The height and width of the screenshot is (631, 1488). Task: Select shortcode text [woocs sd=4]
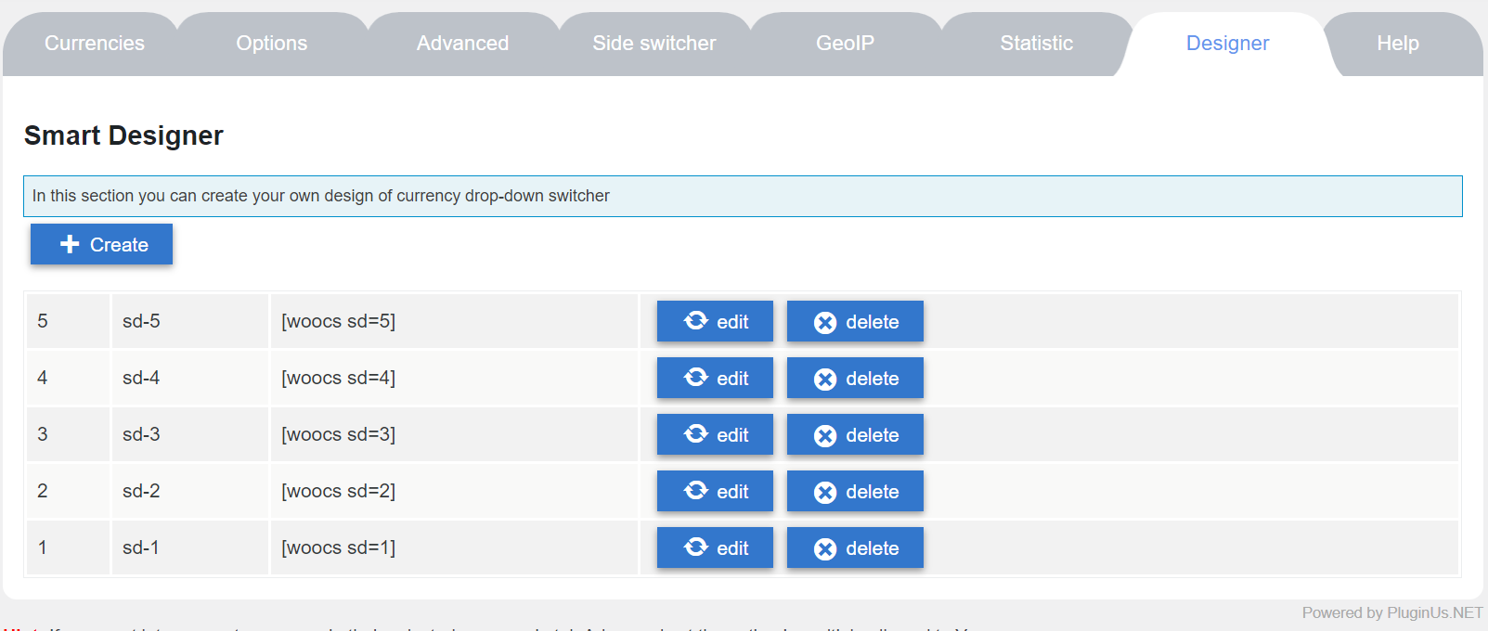tap(339, 378)
